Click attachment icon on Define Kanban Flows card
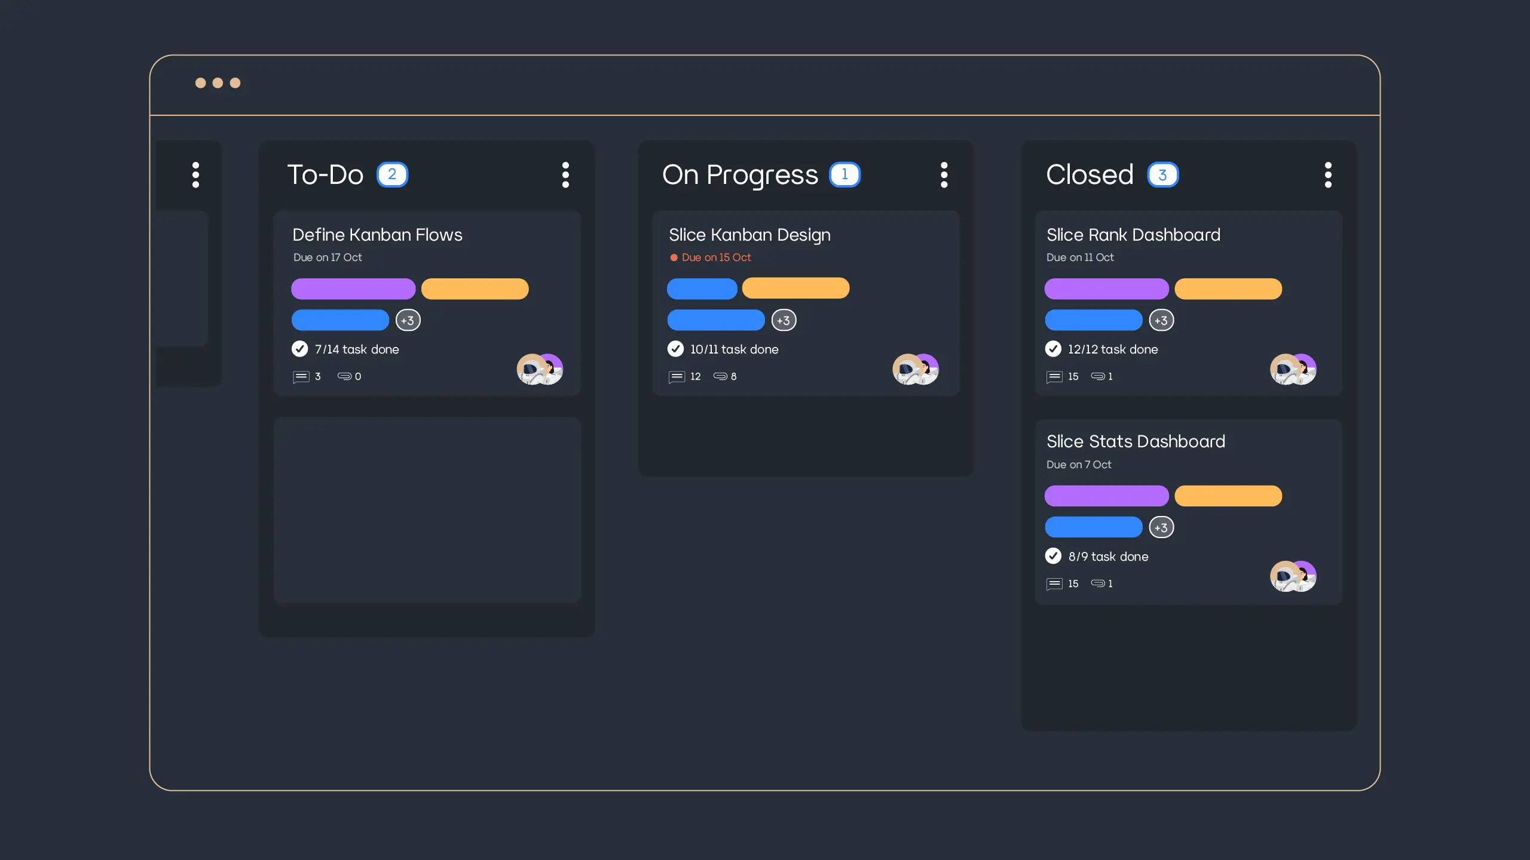The width and height of the screenshot is (1530, 860). coord(344,376)
